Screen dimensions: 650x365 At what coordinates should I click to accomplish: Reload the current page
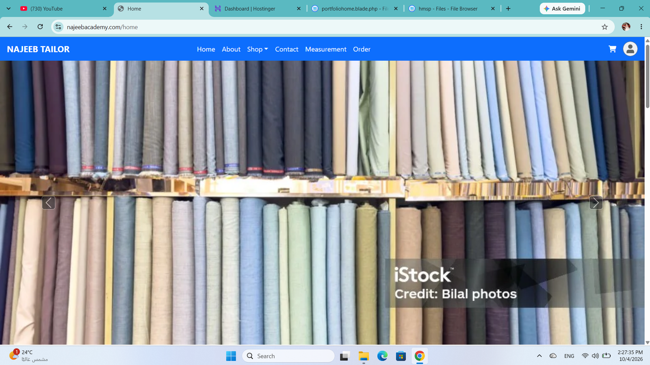click(40, 27)
